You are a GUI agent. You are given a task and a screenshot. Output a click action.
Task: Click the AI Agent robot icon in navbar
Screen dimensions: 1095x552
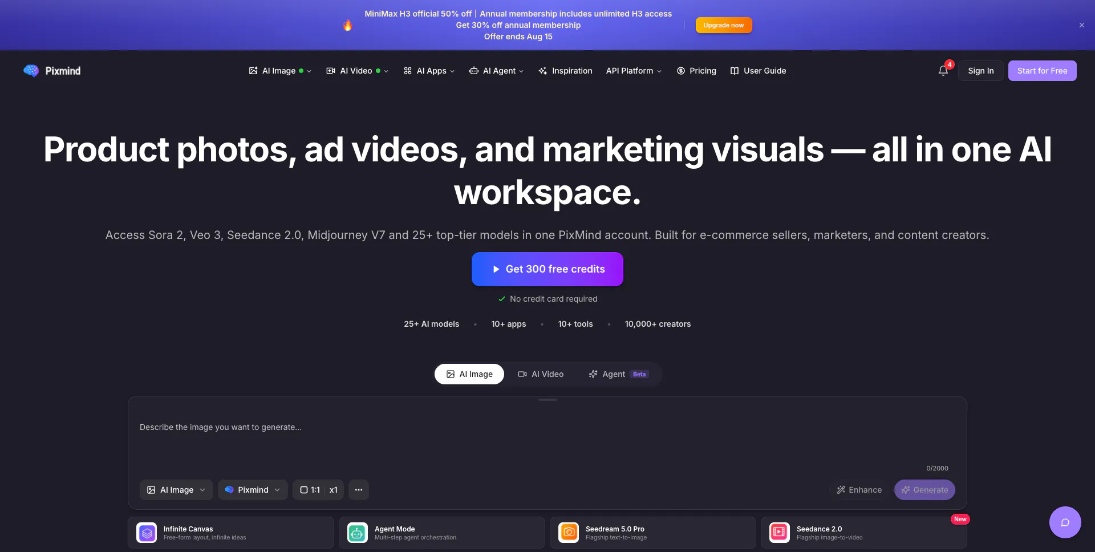(x=474, y=71)
